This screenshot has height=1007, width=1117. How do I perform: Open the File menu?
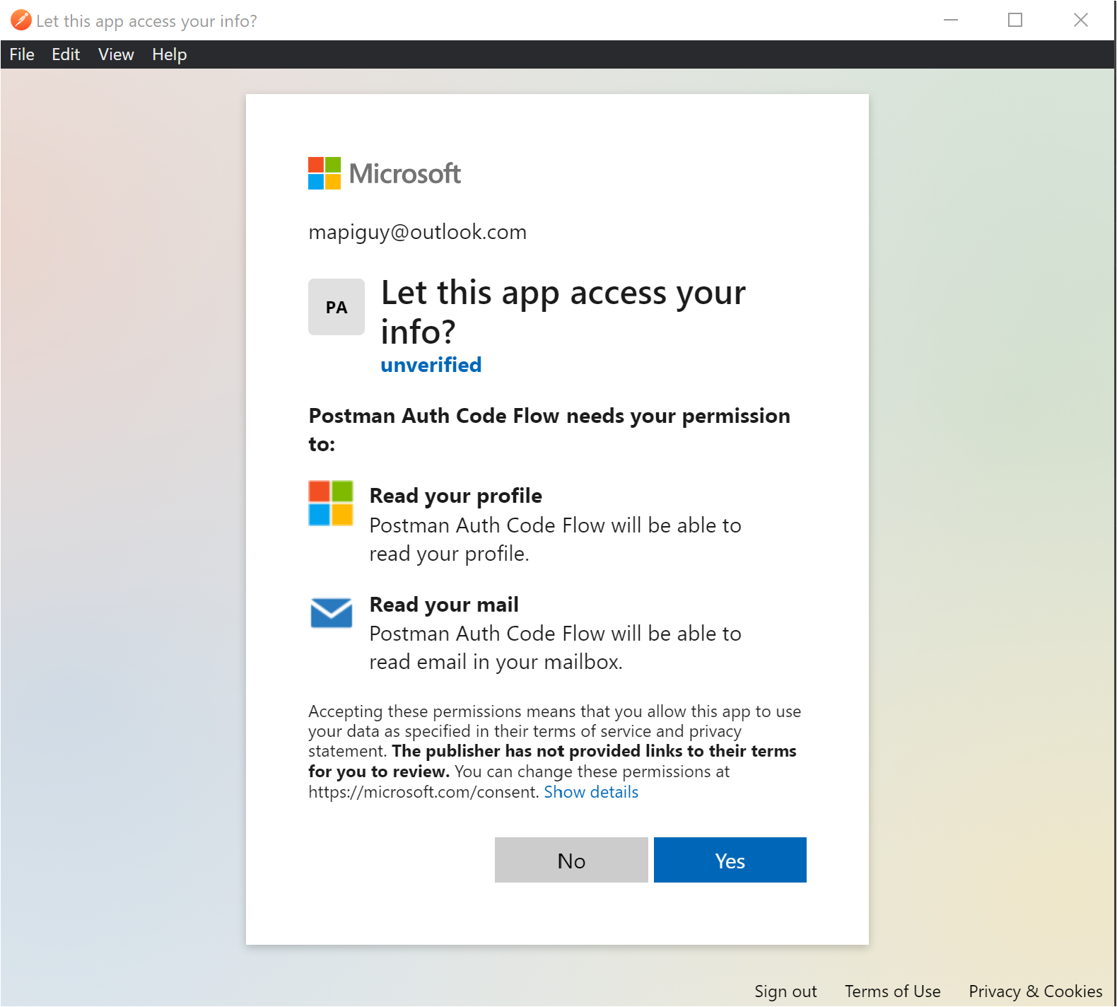click(22, 54)
